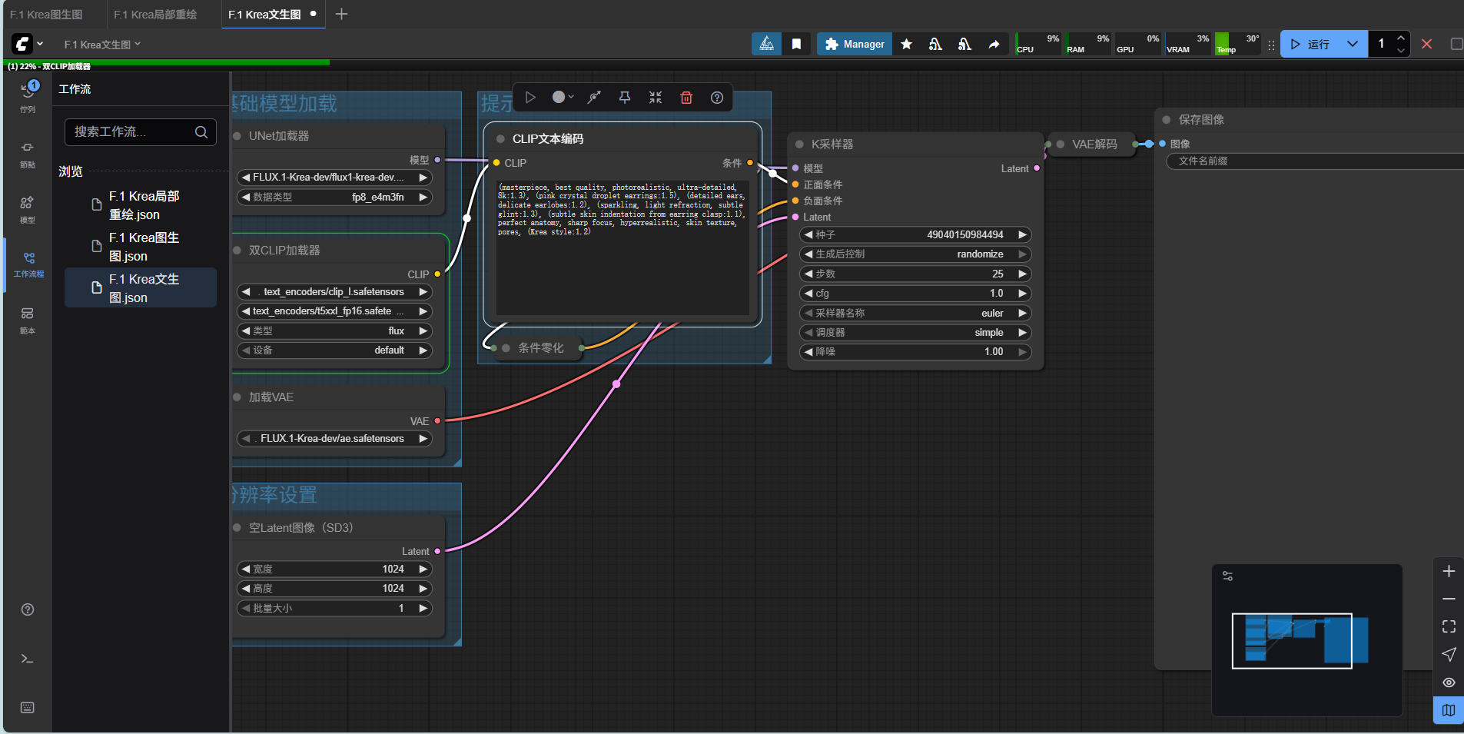Open the help center question-mark icon

pos(28,609)
